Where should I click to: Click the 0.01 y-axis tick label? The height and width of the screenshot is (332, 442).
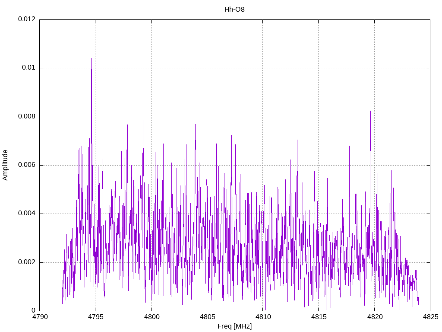click(29, 67)
